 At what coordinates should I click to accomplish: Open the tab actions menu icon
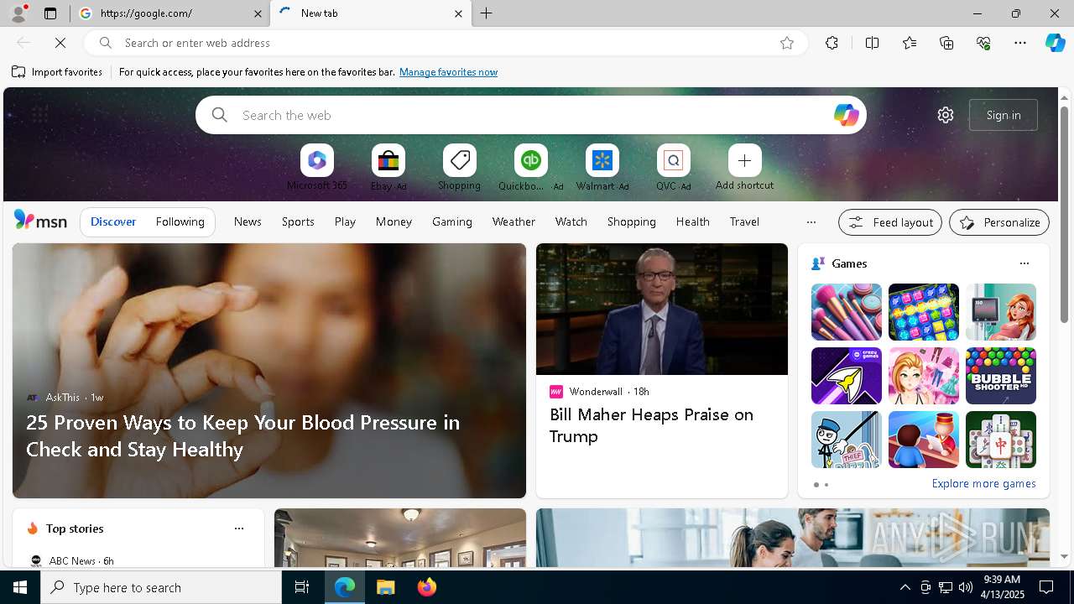(50, 13)
